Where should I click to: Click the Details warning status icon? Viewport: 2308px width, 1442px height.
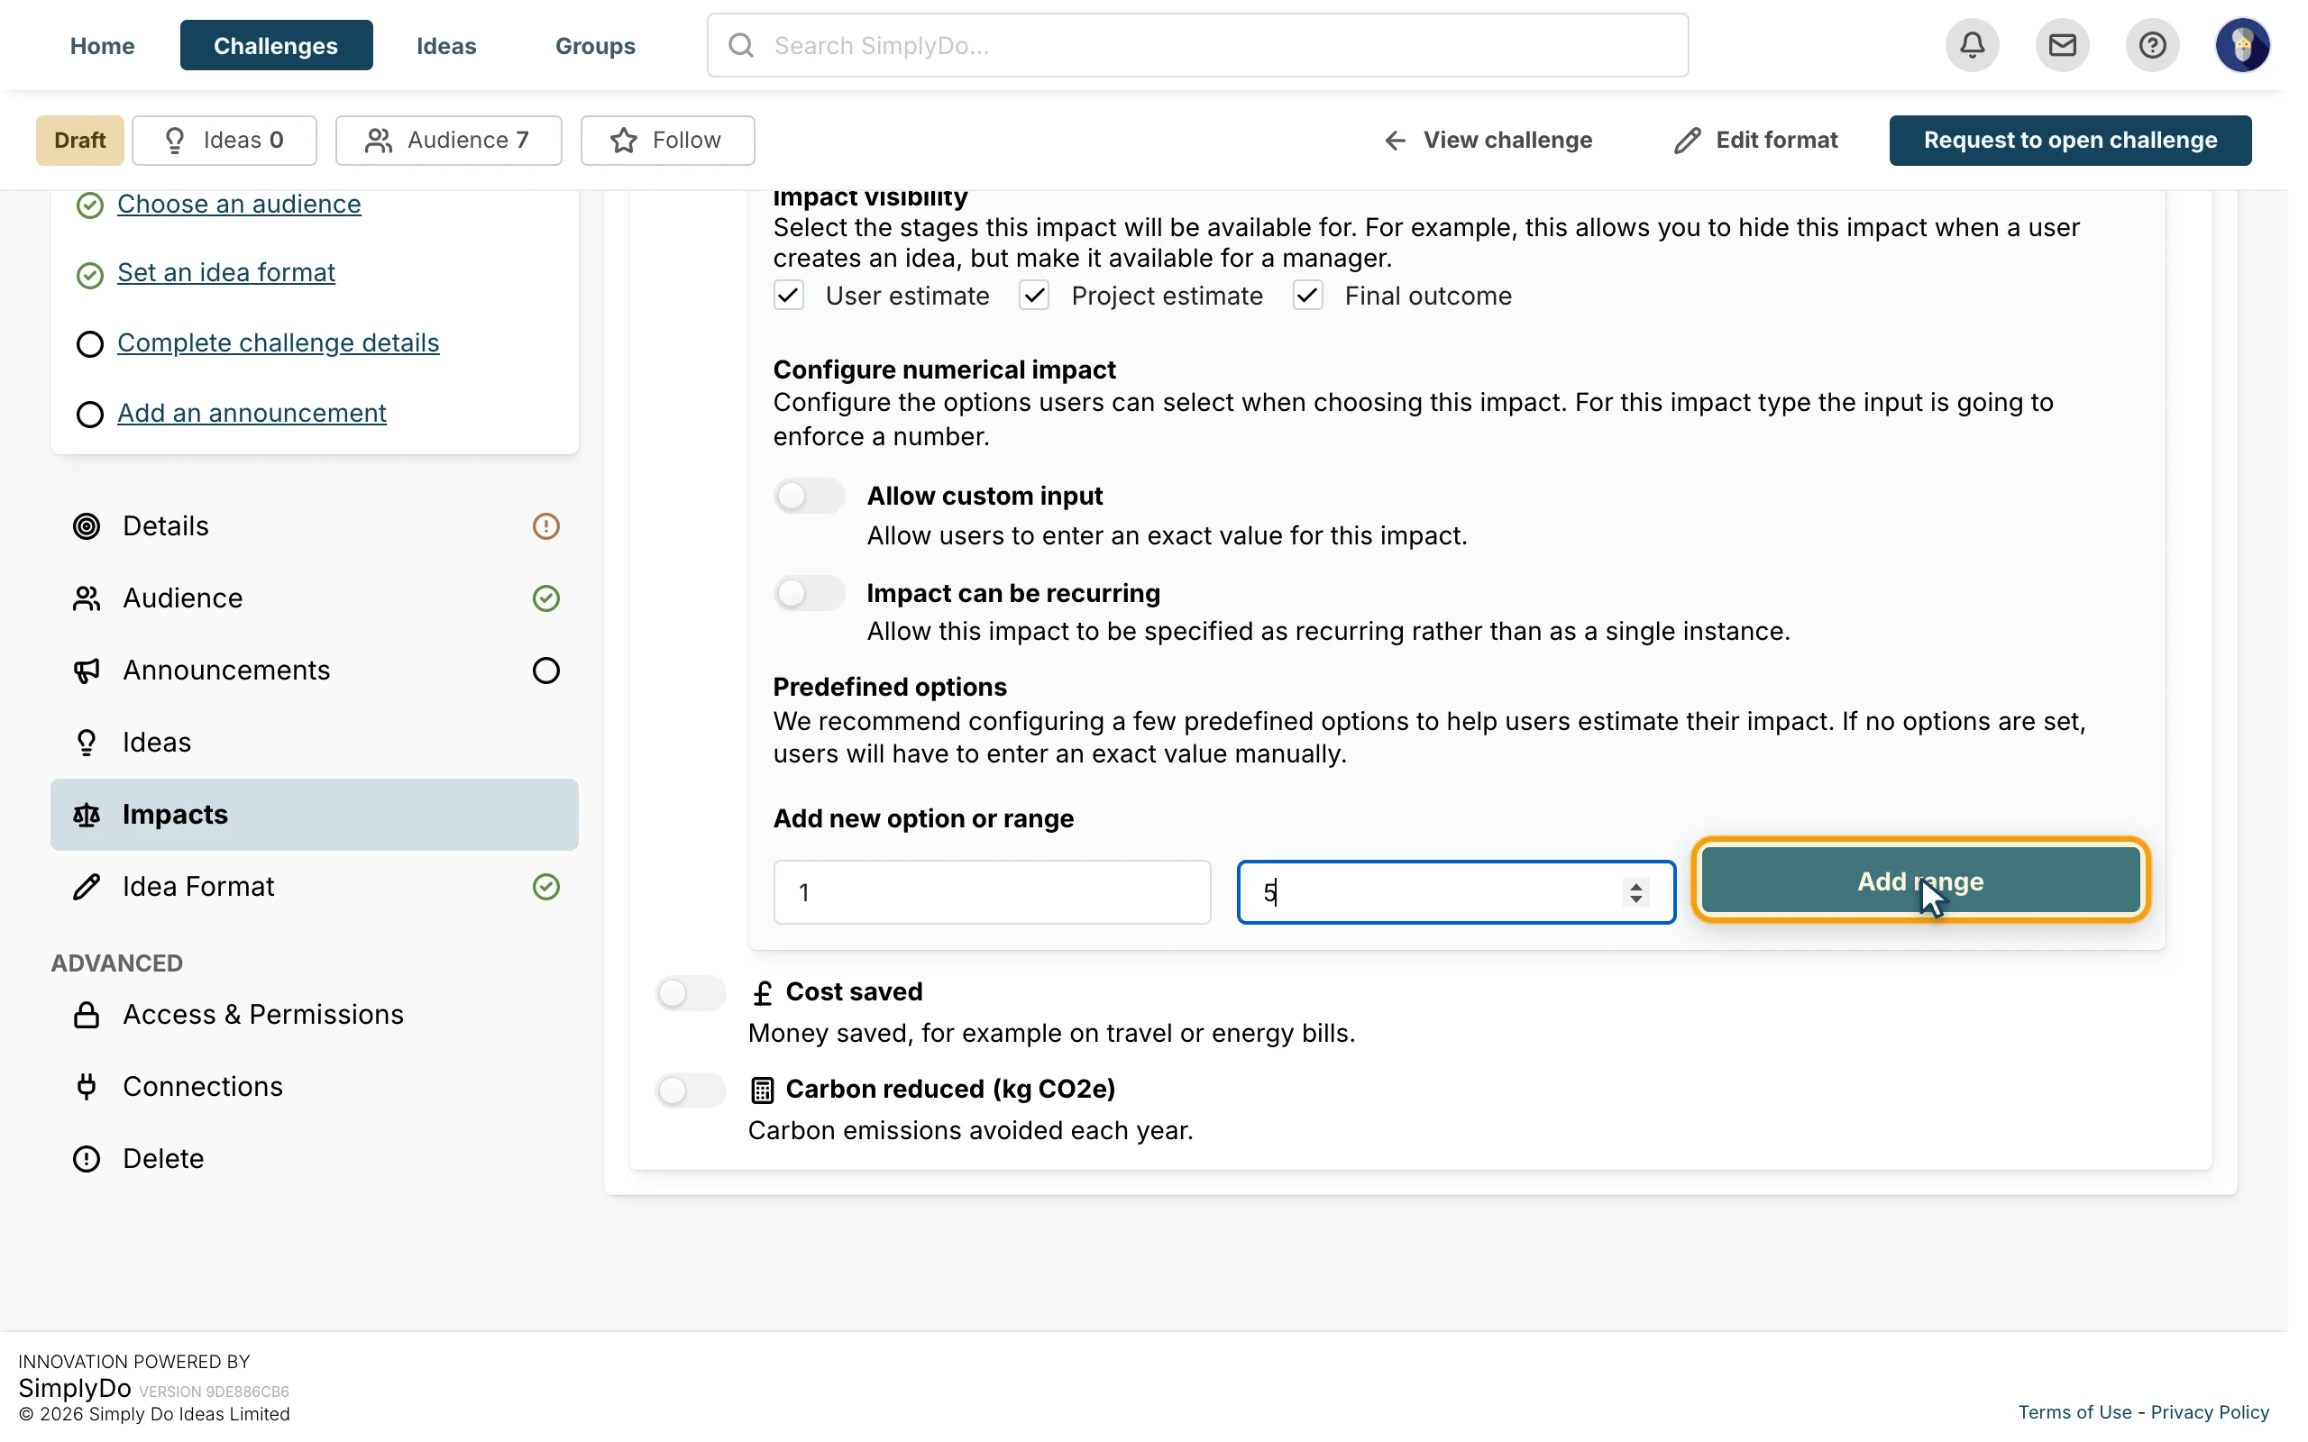tap(545, 526)
